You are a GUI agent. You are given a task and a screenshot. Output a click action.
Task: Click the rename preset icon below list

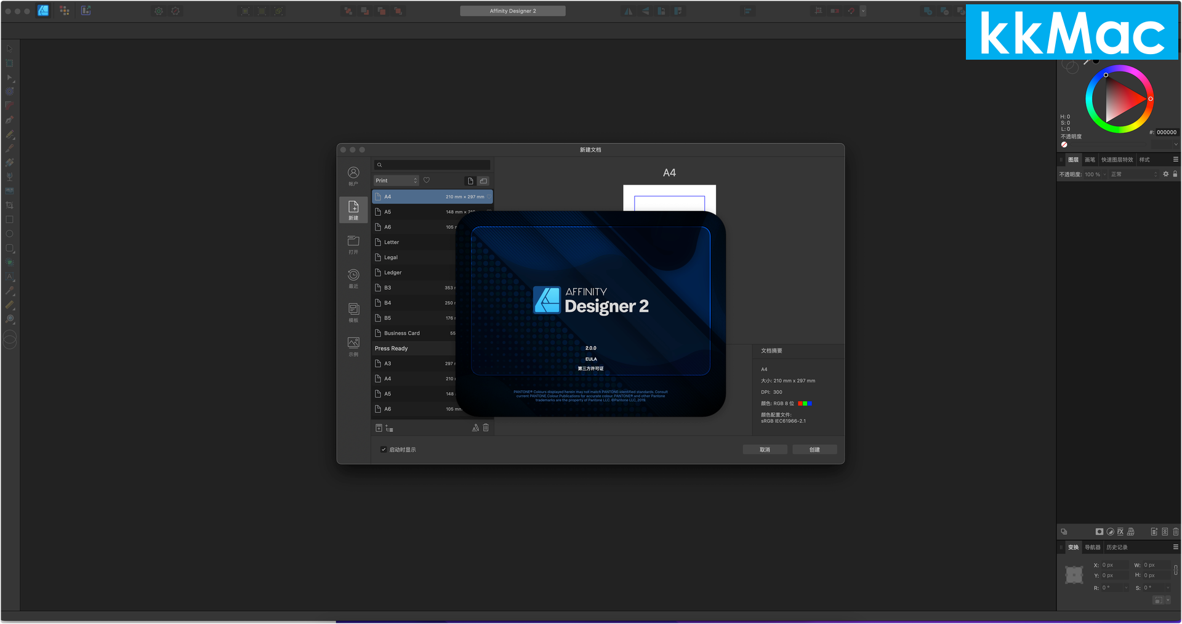pos(475,428)
